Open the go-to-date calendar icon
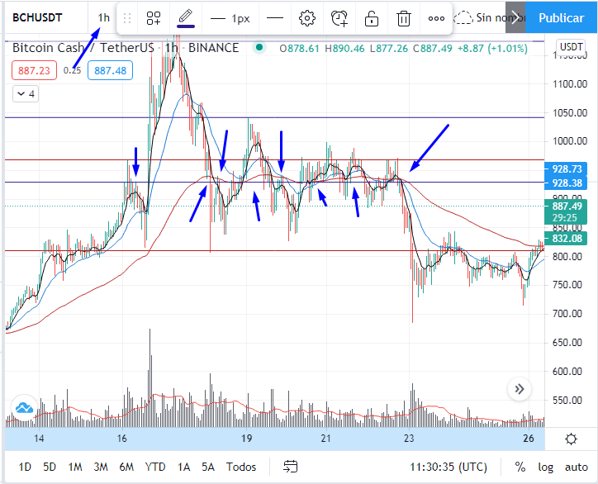598x484 pixels. (x=290, y=467)
